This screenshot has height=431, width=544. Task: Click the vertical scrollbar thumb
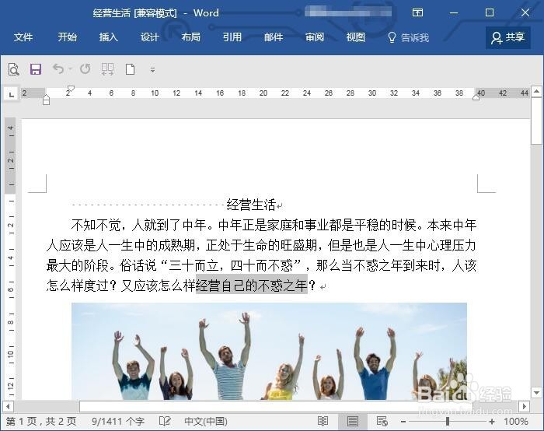pos(537,121)
